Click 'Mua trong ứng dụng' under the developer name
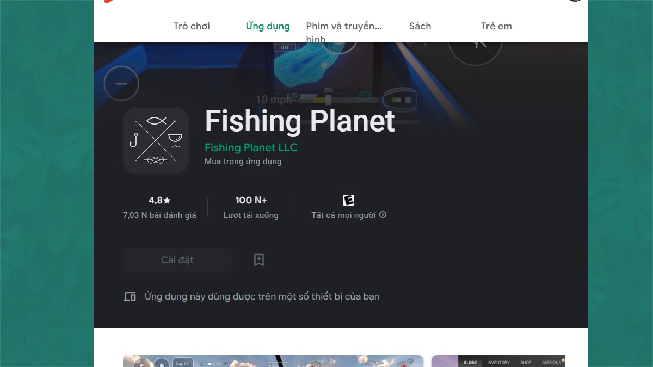This screenshot has width=653, height=367. 243,161
